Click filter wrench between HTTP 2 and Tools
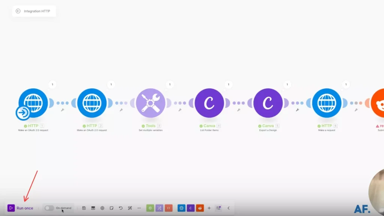The height and width of the screenshot is (216, 384). 121,110
